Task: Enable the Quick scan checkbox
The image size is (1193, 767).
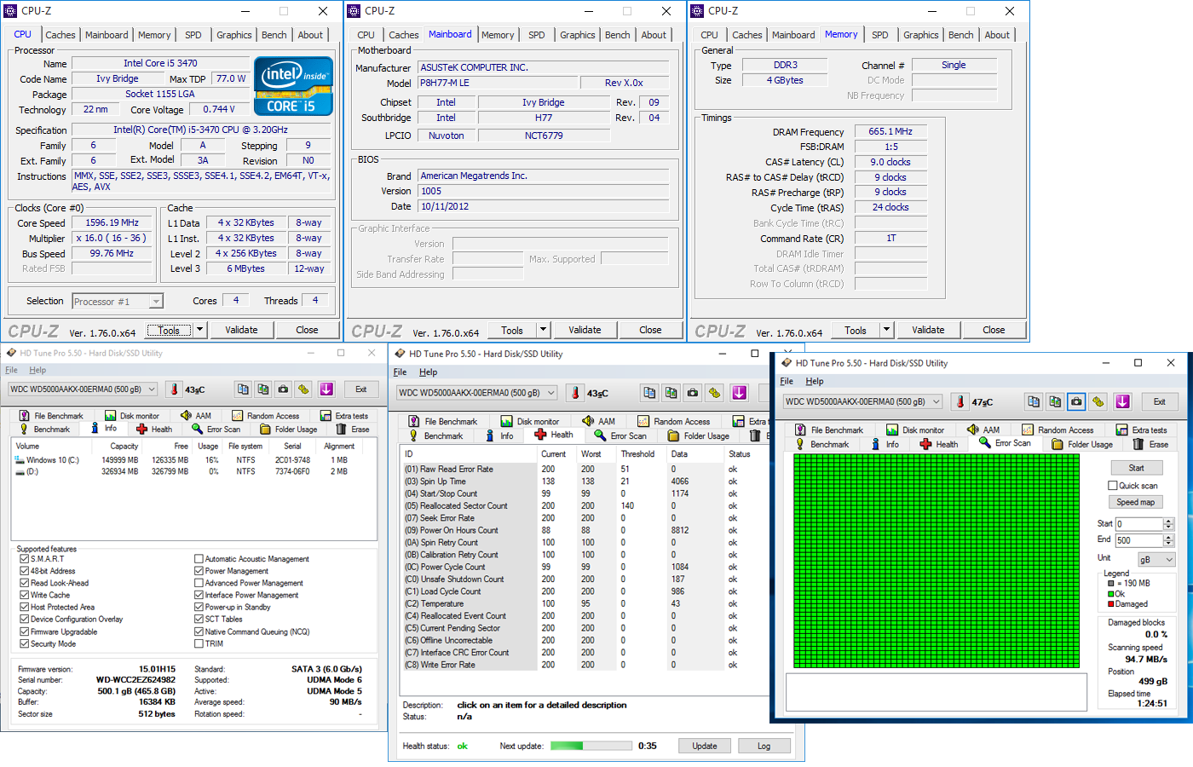Action: pyautogui.click(x=1113, y=486)
